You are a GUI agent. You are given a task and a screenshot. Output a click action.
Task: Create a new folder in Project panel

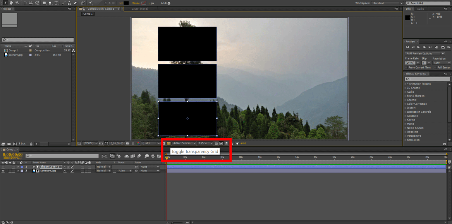click(9, 144)
